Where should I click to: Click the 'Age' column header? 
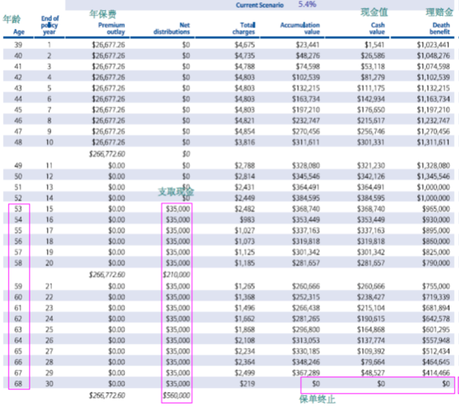(19, 32)
